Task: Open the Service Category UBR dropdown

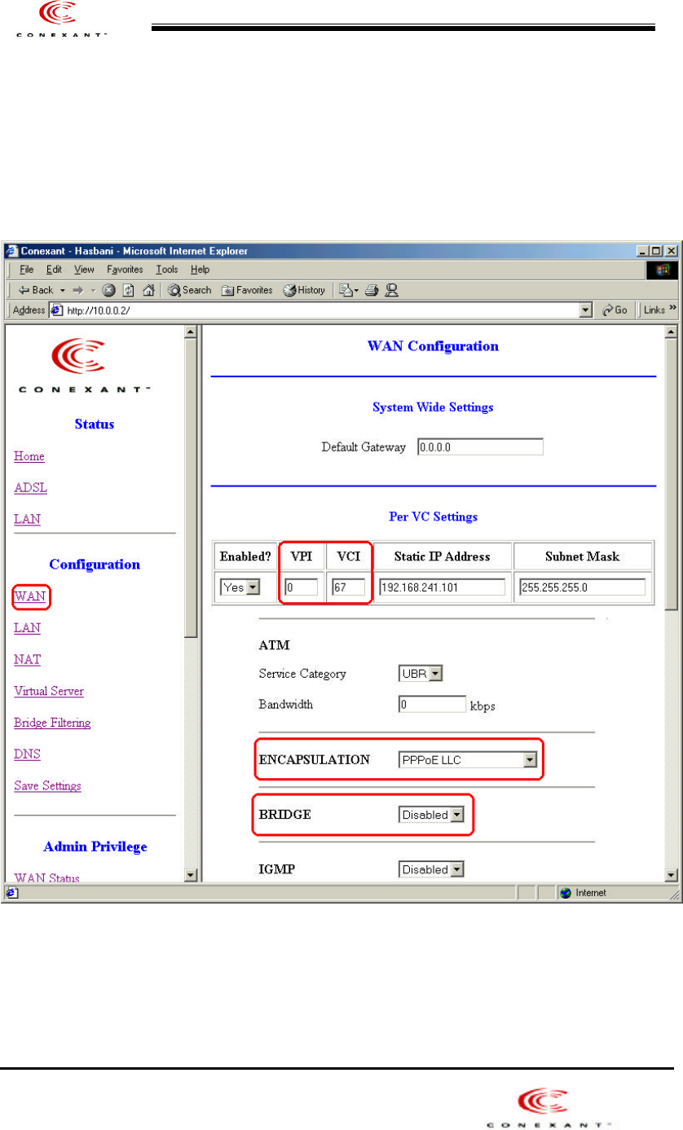Action: (421, 674)
